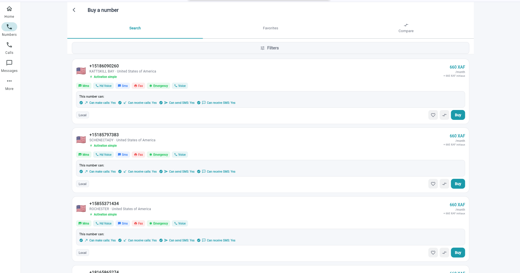This screenshot has height=273, width=520.
Task: Favorite number +15186090260 with heart icon
Action: (433, 115)
